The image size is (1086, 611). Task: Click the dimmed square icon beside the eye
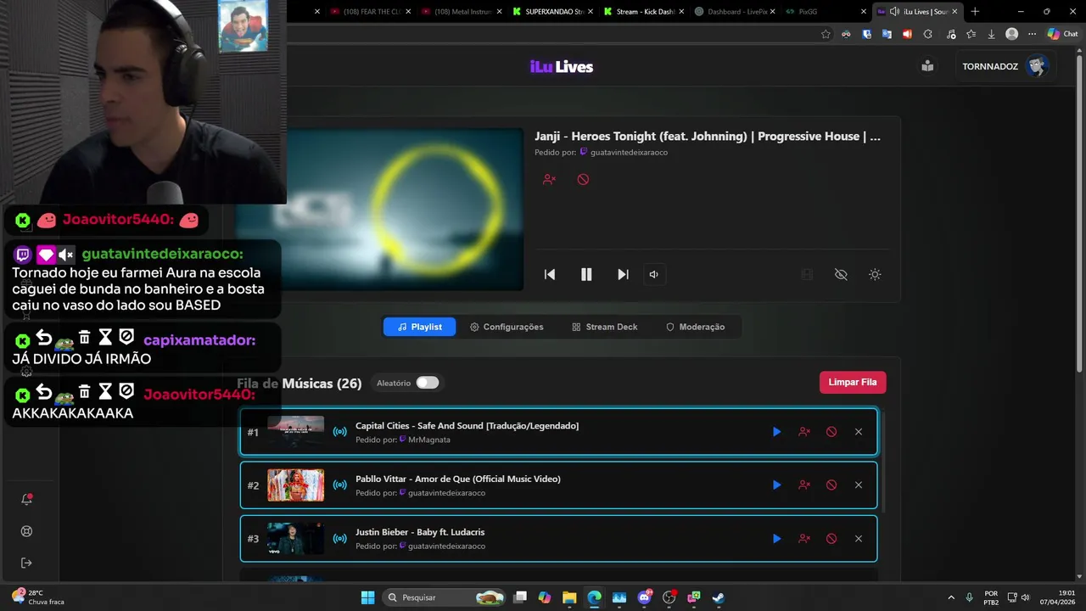(807, 274)
